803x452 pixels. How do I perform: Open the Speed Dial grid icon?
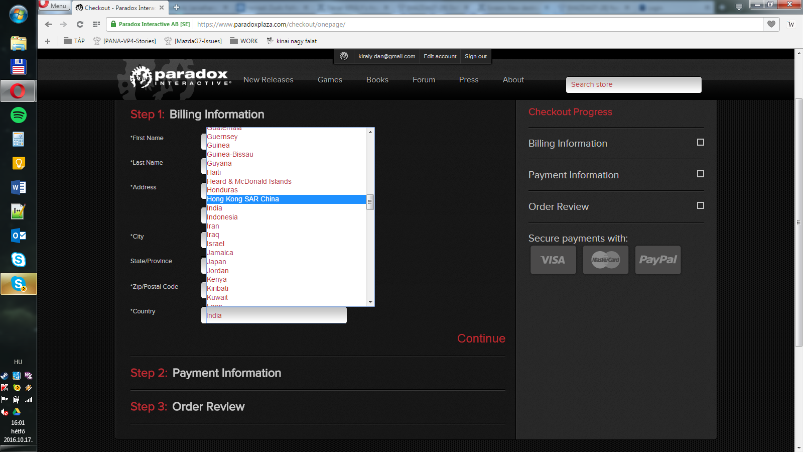pos(96,24)
